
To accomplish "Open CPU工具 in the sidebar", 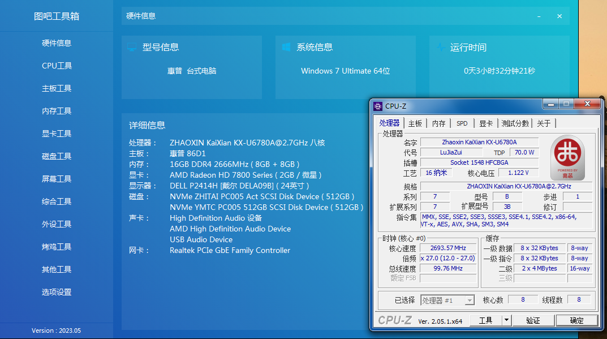I will point(57,66).
